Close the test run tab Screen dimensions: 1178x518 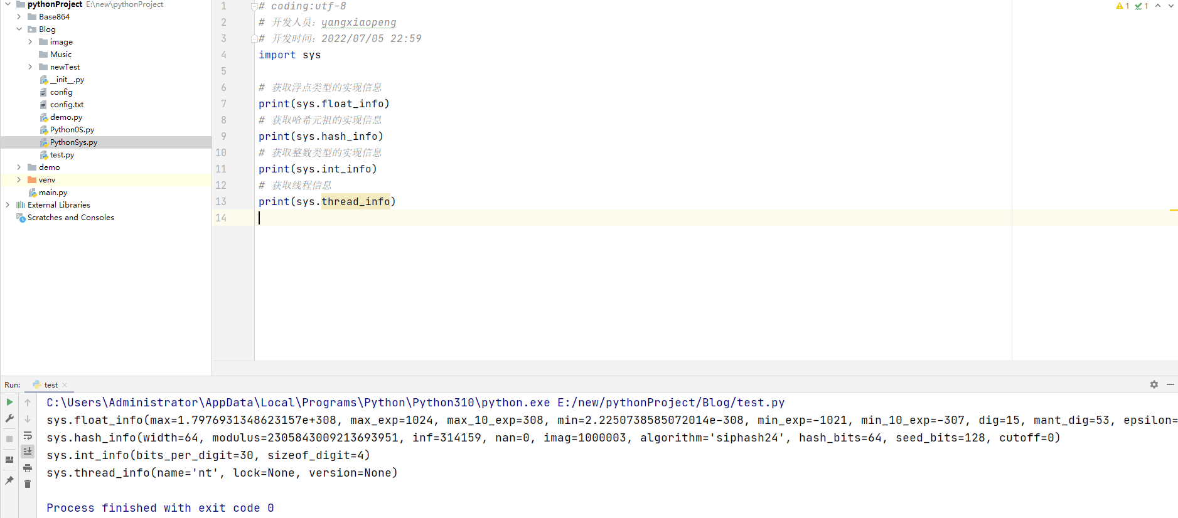tap(65, 385)
